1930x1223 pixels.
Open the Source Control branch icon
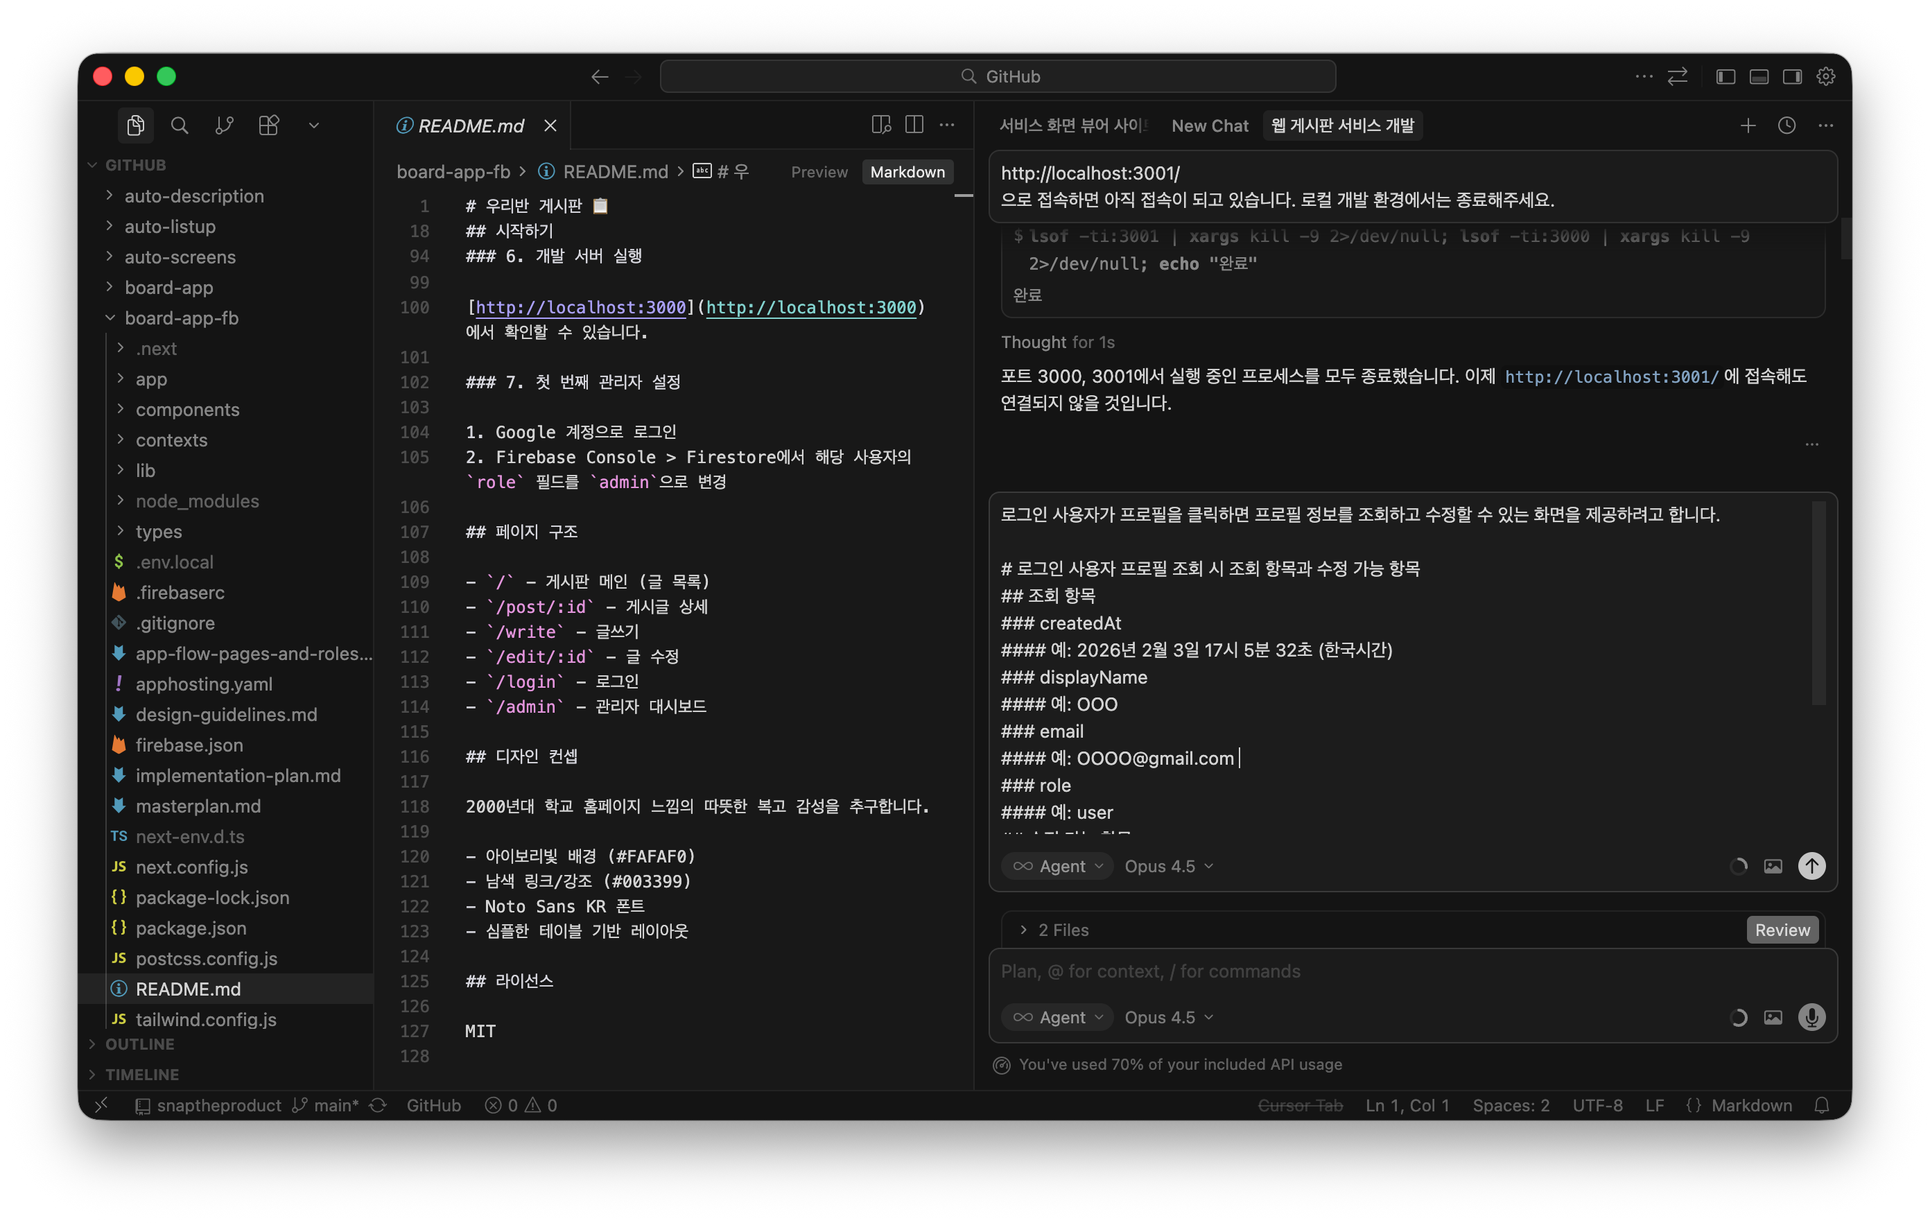click(x=225, y=125)
